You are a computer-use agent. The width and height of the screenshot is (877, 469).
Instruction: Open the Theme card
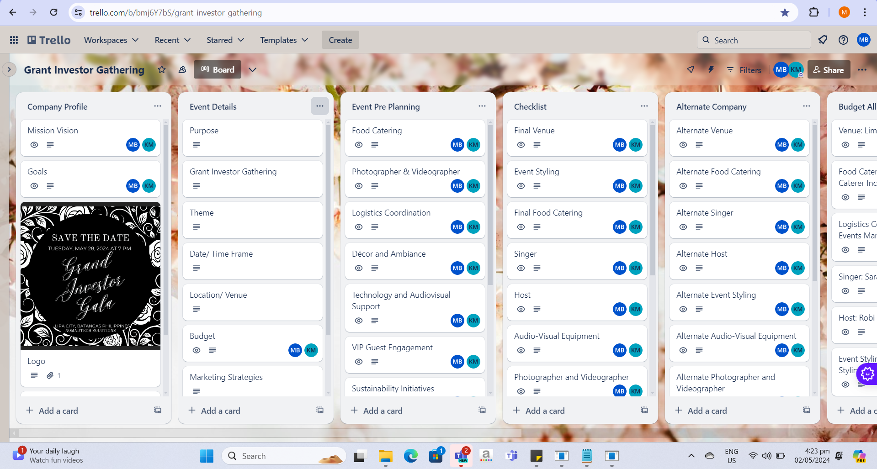pos(253,220)
